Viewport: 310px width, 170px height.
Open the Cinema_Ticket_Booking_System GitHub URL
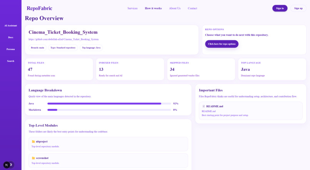(63, 39)
